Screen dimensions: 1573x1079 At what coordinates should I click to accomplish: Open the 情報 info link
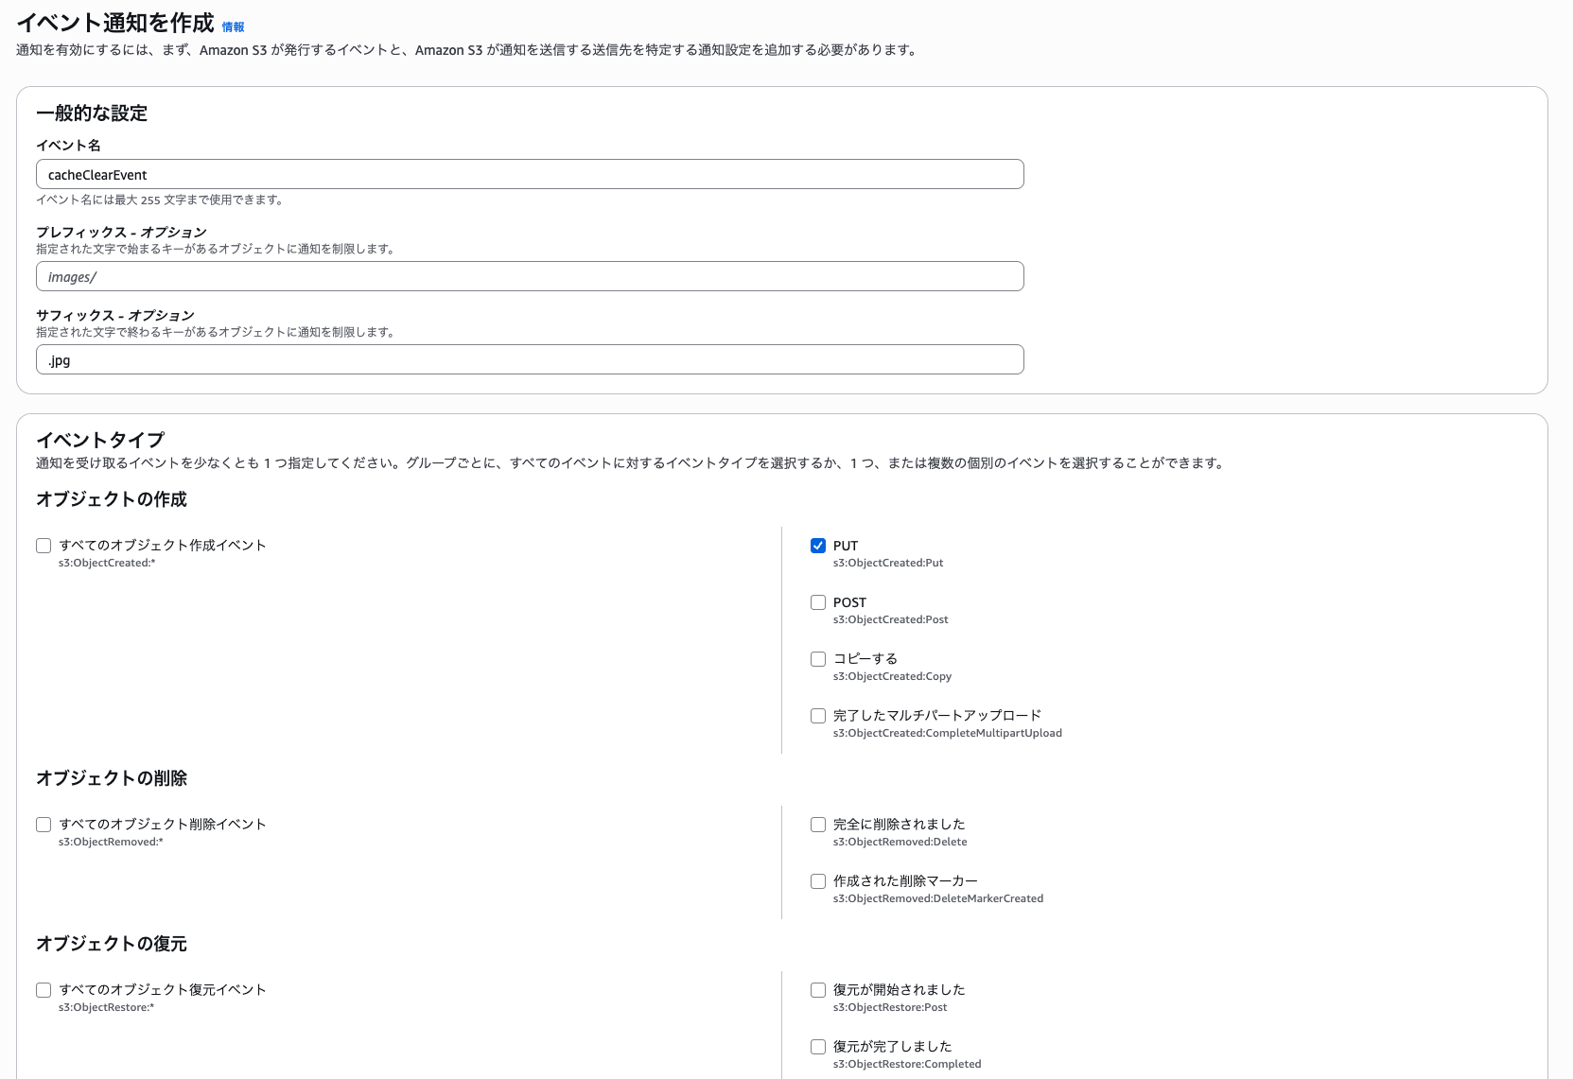point(233,27)
